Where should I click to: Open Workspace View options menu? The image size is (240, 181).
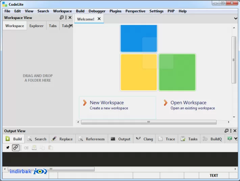click(x=66, y=18)
